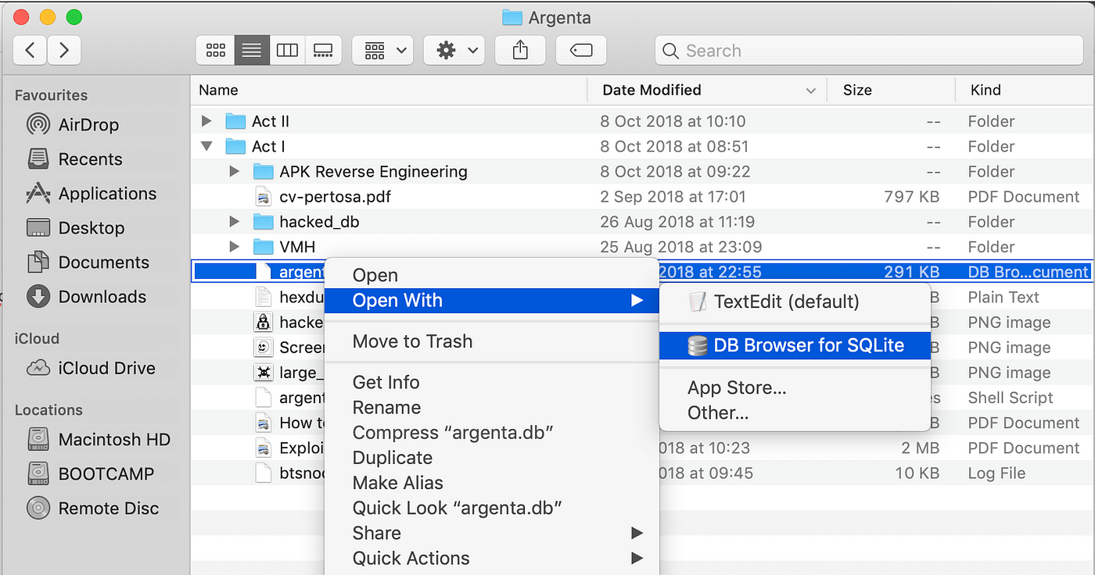Collapse the Act I folder

pyautogui.click(x=206, y=146)
